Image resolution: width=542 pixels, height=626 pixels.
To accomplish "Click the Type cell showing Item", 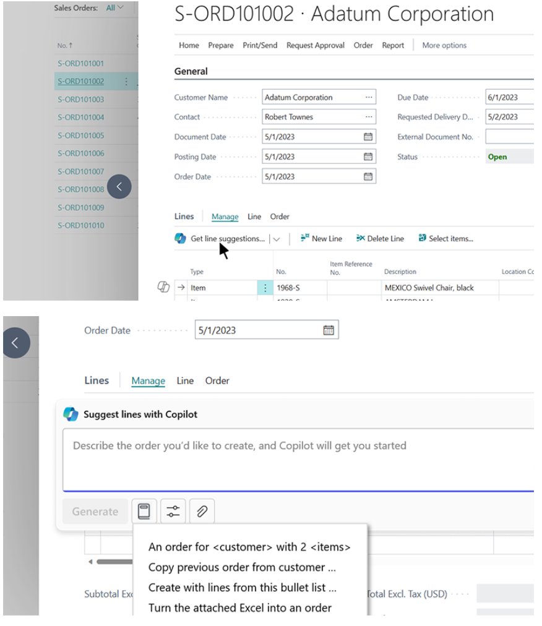I will [222, 288].
